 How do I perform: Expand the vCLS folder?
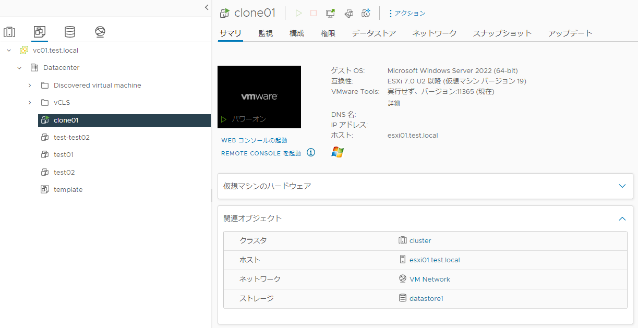30,103
